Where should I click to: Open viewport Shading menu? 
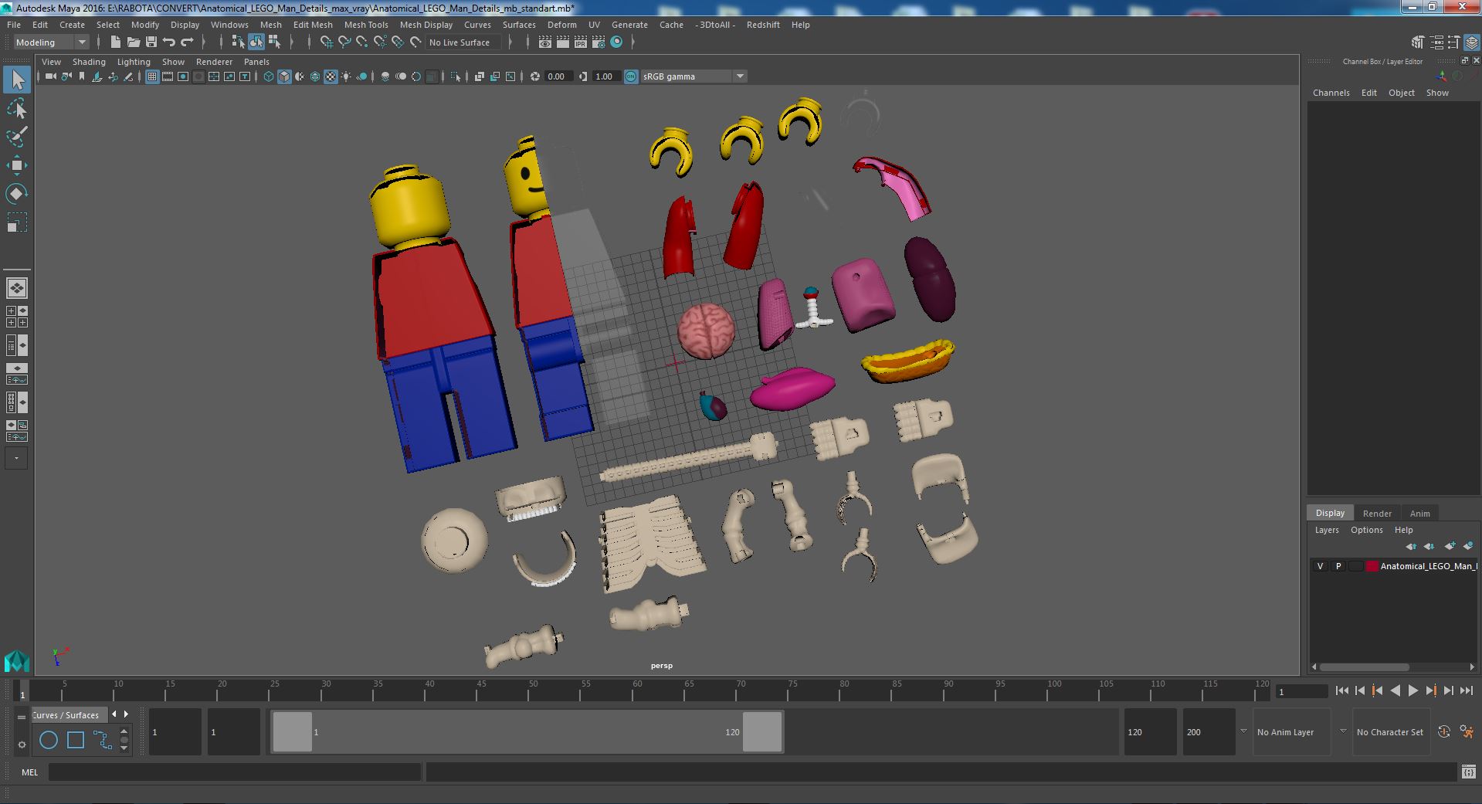[x=89, y=62]
